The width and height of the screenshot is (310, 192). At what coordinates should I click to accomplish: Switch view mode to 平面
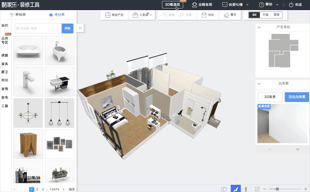(x=265, y=15)
